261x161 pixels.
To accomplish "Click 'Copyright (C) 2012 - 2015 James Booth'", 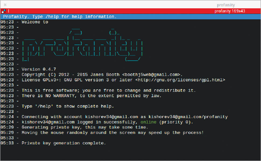I will pos(70,75).
